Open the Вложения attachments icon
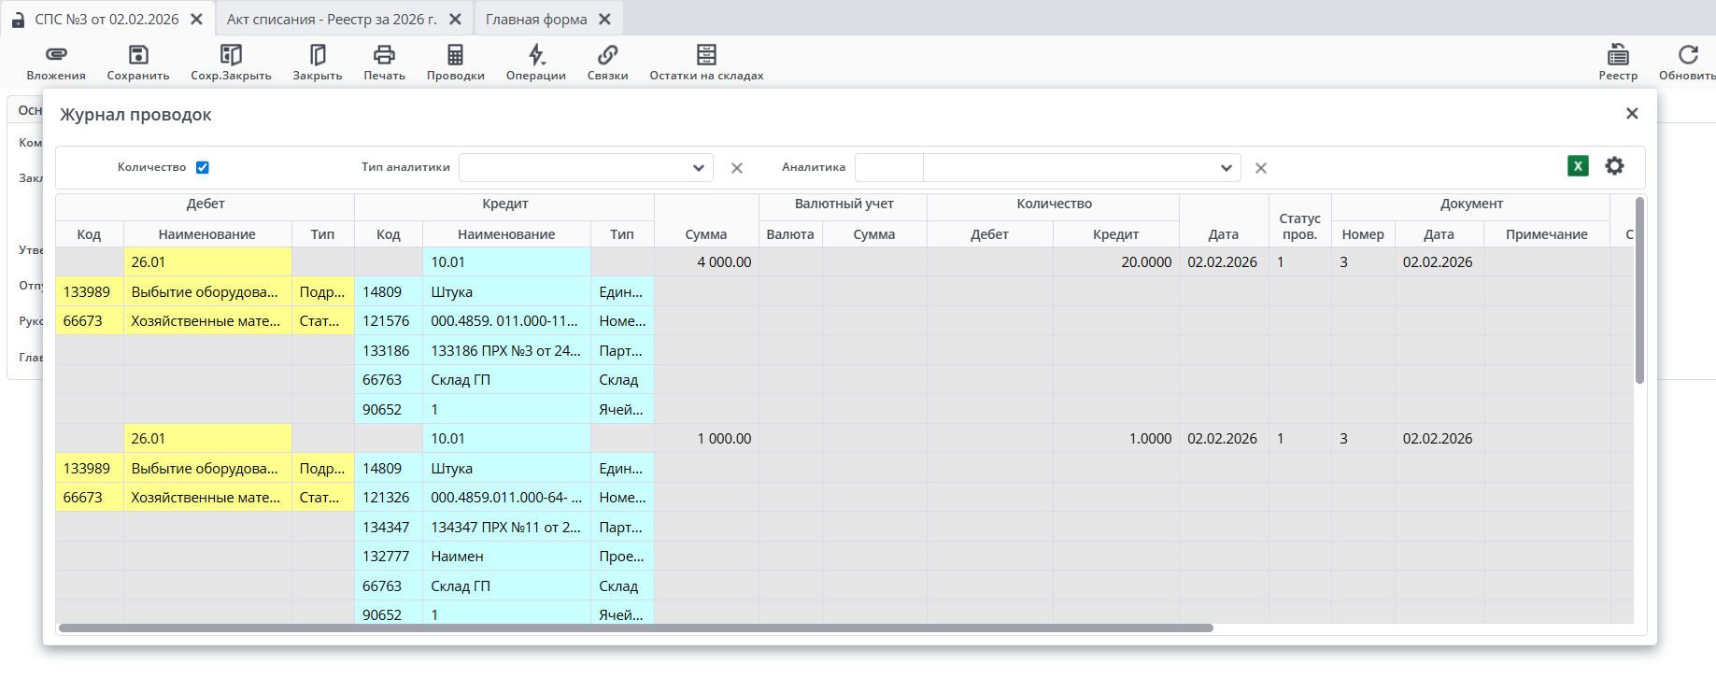The image size is (1716, 677). pos(56,55)
